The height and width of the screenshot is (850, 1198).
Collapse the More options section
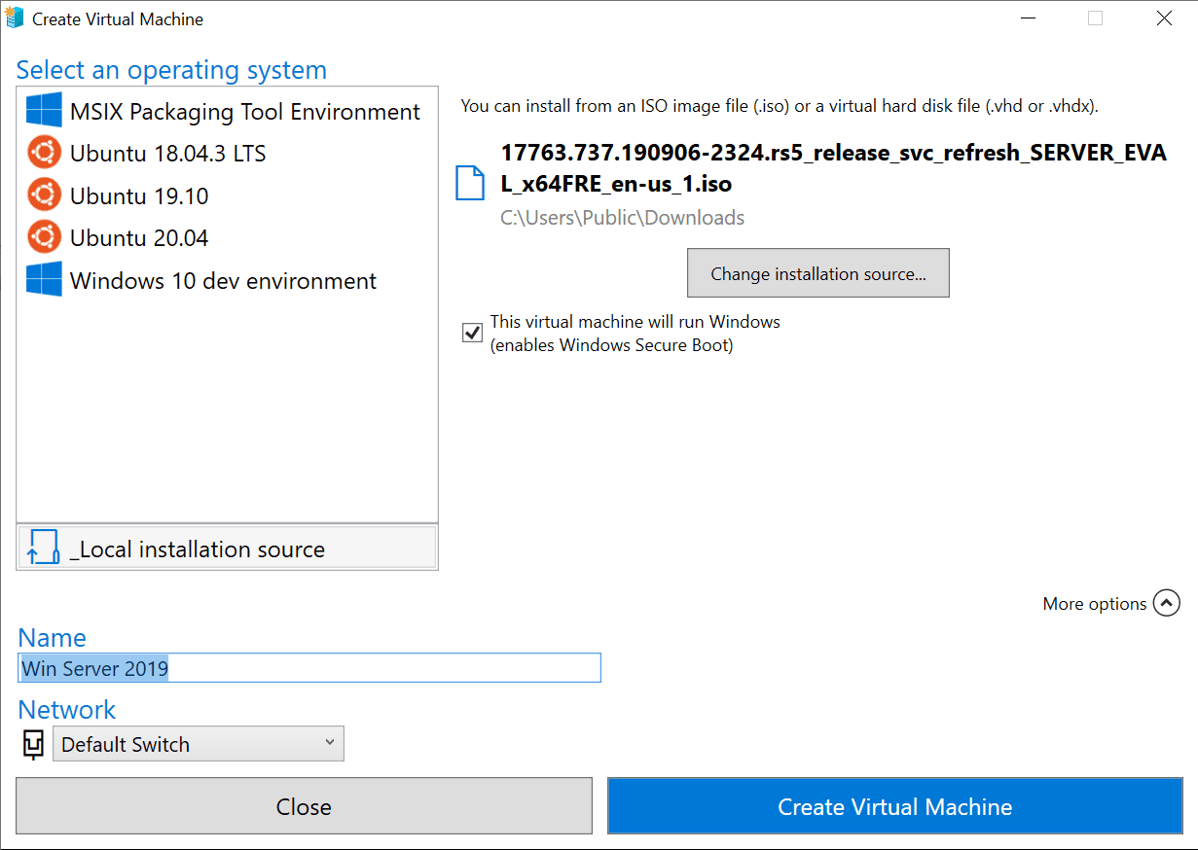(1166, 603)
